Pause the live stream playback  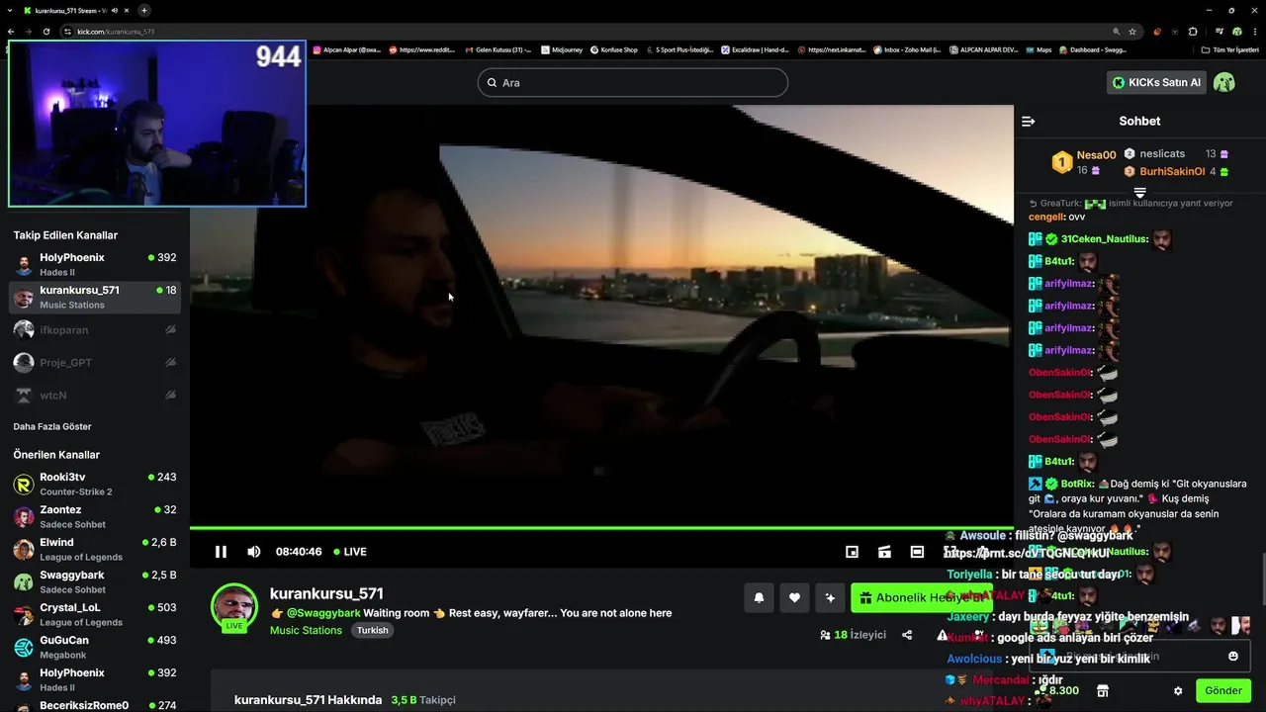221,552
